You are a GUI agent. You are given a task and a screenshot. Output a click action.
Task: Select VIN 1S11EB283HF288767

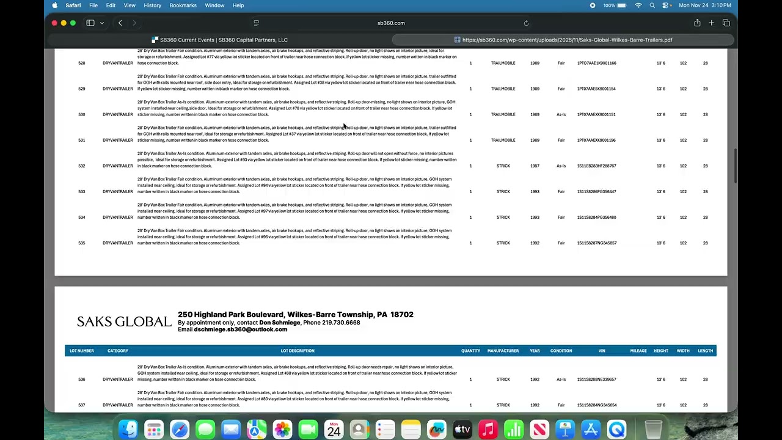point(596,166)
